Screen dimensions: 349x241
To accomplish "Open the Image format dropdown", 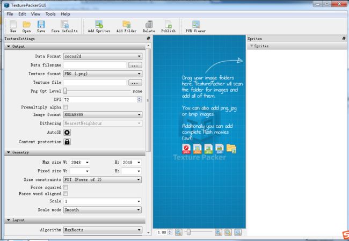I will [103, 115].
